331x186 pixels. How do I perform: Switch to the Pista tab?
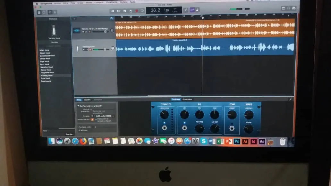(79, 100)
